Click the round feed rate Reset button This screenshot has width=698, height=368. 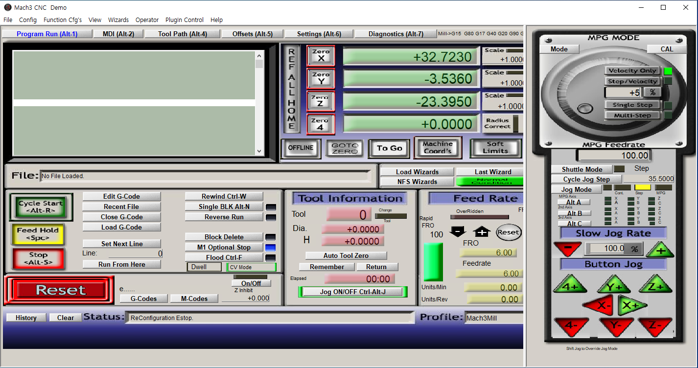tap(509, 232)
